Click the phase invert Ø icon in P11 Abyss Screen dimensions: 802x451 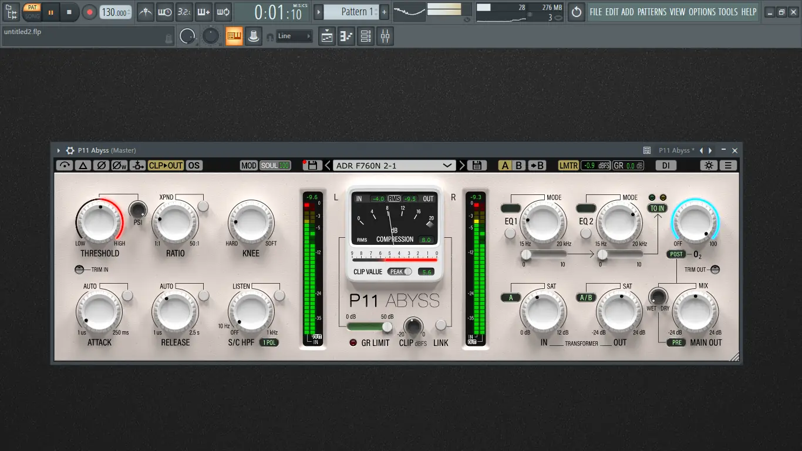coord(101,165)
